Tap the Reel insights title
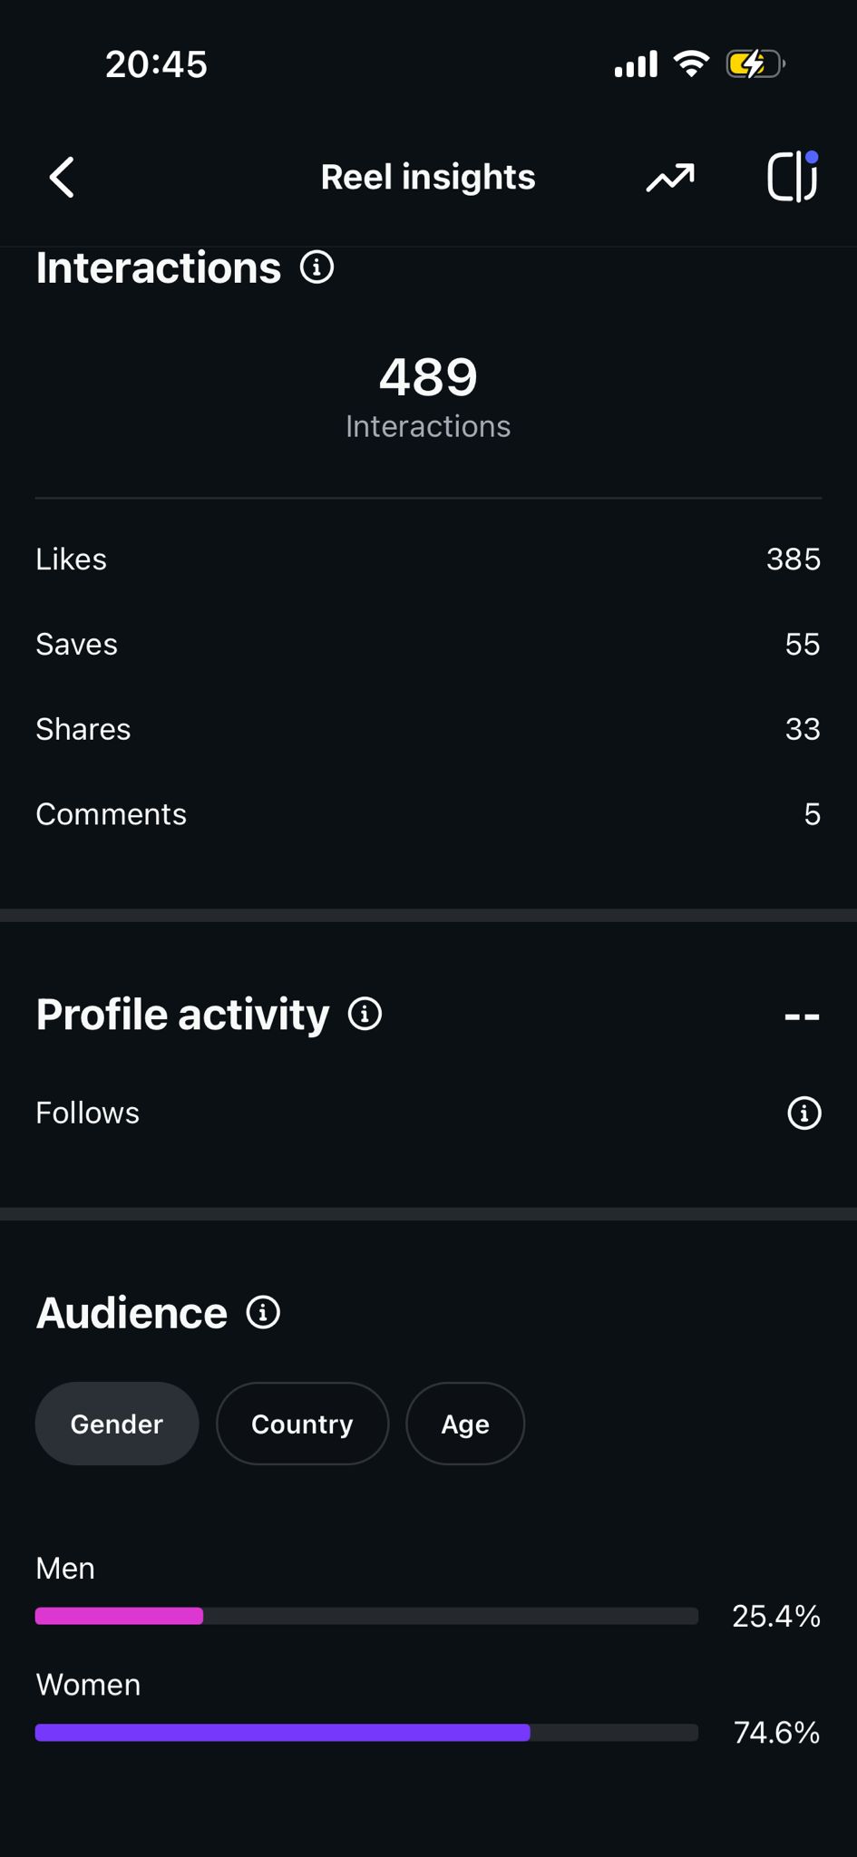 [x=428, y=178]
